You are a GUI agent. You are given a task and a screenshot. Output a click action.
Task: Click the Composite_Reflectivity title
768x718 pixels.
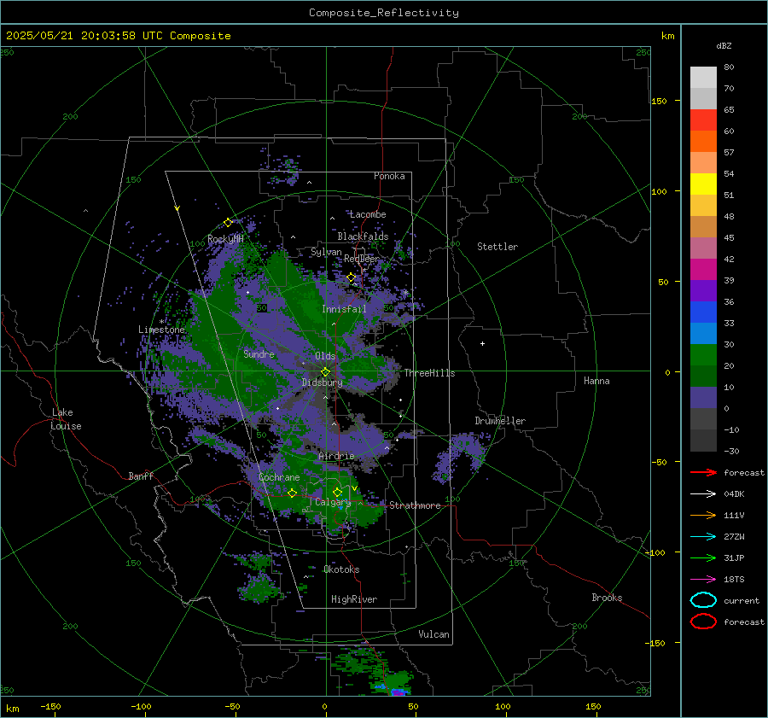coord(384,13)
